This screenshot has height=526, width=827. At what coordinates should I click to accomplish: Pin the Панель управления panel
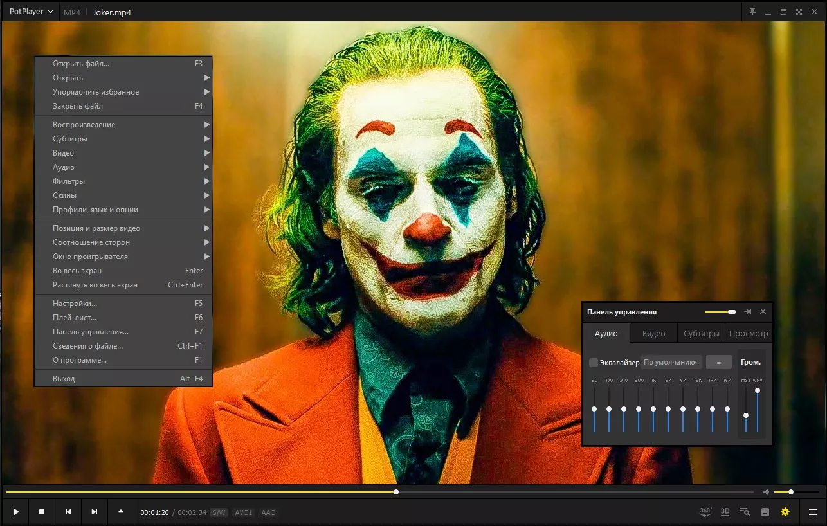[x=748, y=312]
